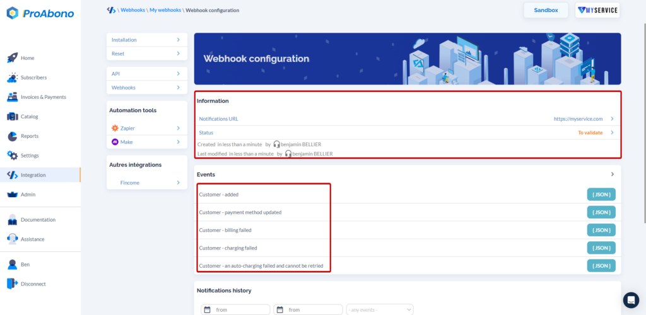This screenshot has height=315, width=646.
Task: Click the Notifications URL label
Action: tap(218, 119)
